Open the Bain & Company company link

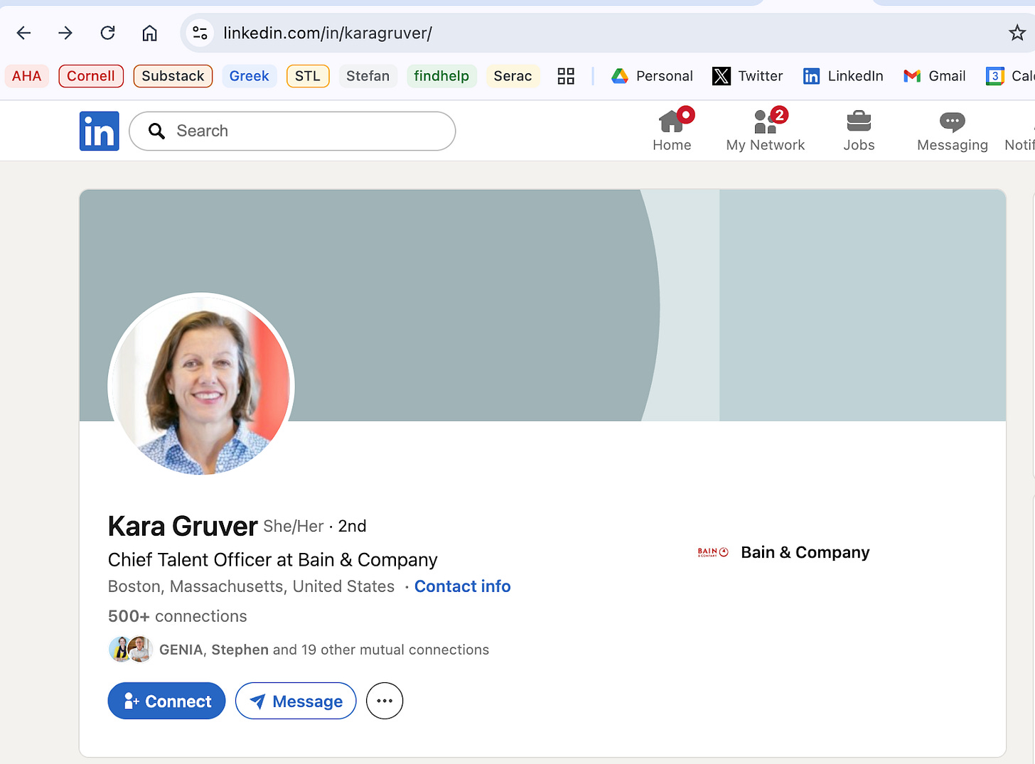tap(805, 552)
